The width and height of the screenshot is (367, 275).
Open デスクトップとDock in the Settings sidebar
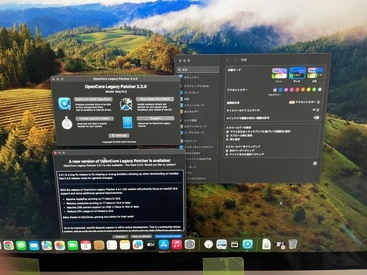[196, 86]
